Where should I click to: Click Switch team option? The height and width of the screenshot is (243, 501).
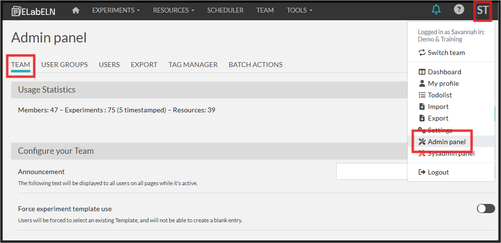coord(446,53)
